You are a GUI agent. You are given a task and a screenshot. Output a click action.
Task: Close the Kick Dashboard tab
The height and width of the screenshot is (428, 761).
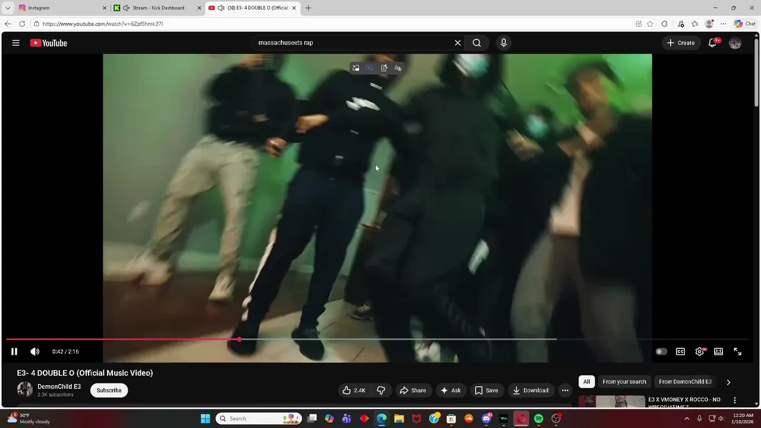(199, 8)
